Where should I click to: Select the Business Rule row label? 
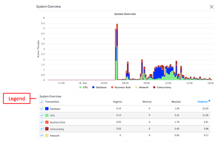pos(58,122)
